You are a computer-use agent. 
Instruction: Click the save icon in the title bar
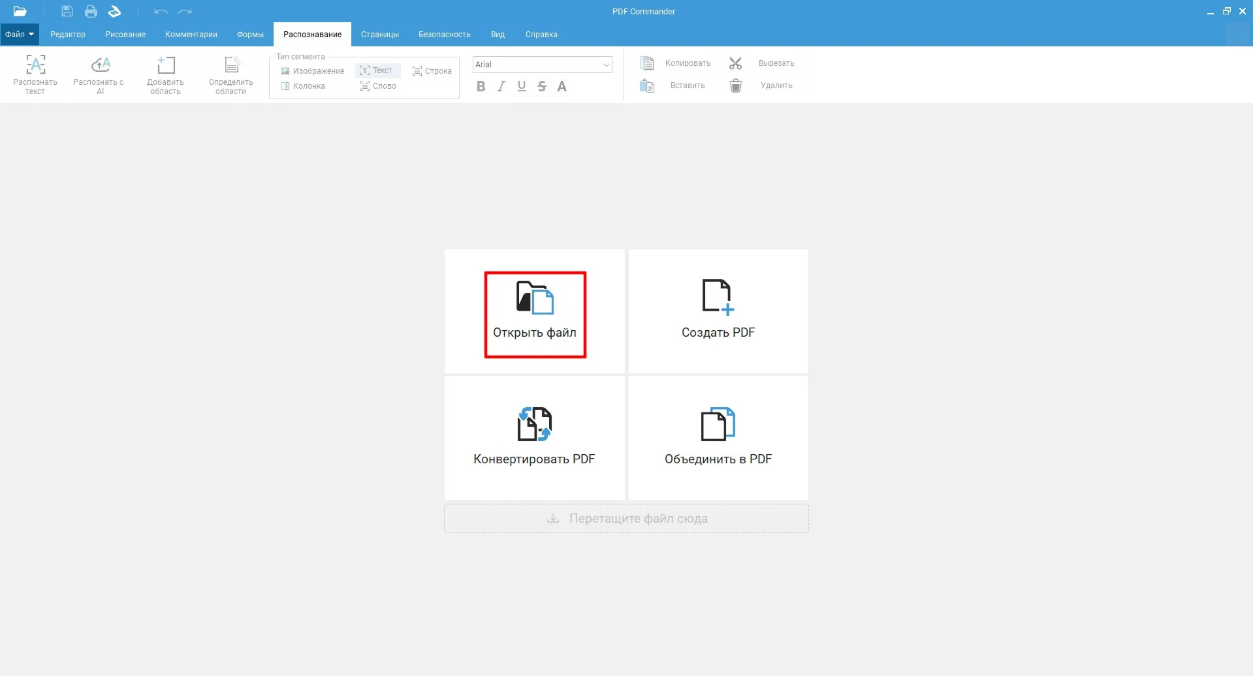tap(67, 11)
